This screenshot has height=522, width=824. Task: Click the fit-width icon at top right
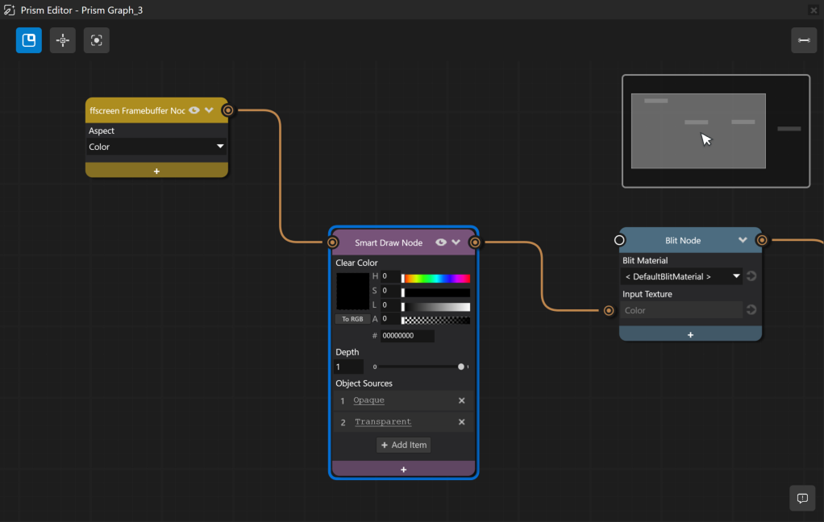(804, 40)
